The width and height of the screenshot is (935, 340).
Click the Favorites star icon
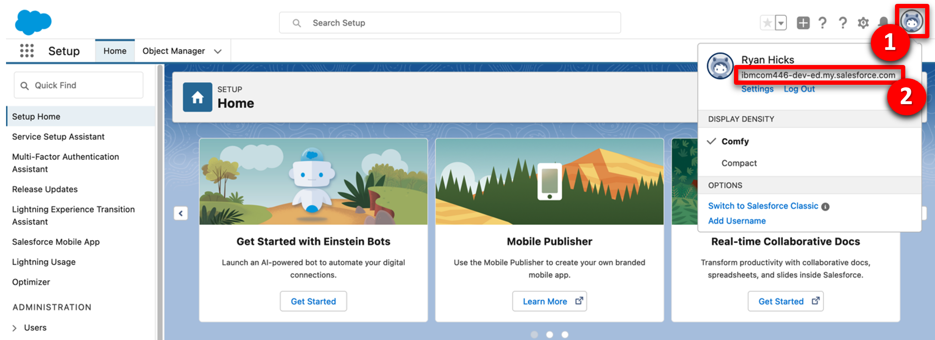767,23
